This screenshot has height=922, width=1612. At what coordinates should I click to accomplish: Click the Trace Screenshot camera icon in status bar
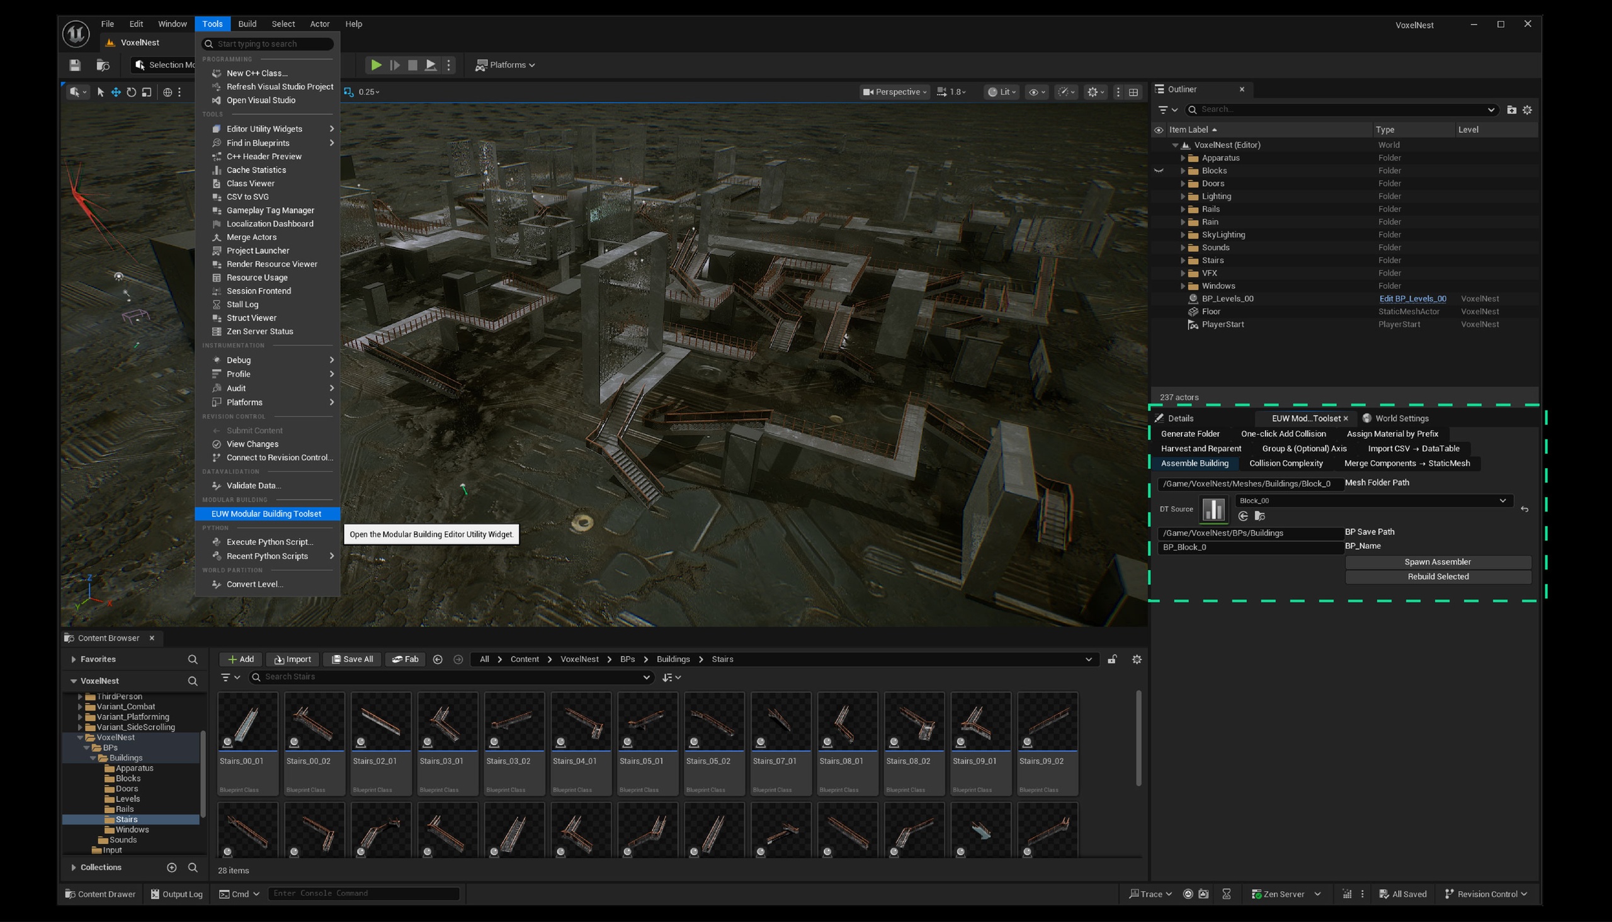1203,894
